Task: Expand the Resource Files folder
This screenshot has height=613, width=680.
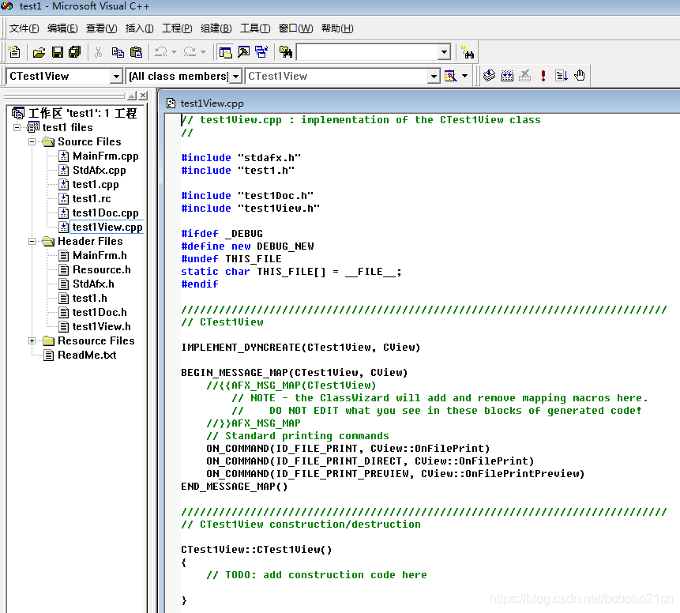Action: click(32, 341)
